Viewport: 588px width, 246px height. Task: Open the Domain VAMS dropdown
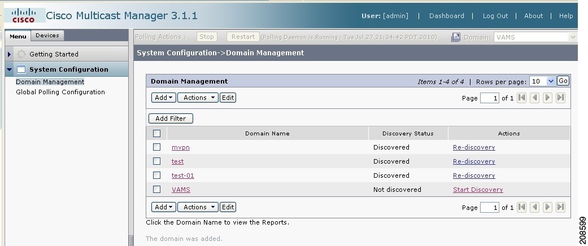tap(535, 37)
